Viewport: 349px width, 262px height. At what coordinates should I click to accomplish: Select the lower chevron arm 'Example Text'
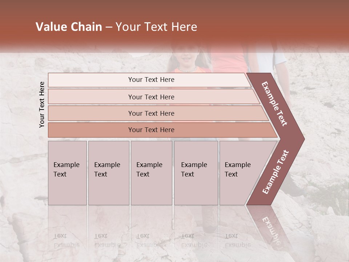276,172
